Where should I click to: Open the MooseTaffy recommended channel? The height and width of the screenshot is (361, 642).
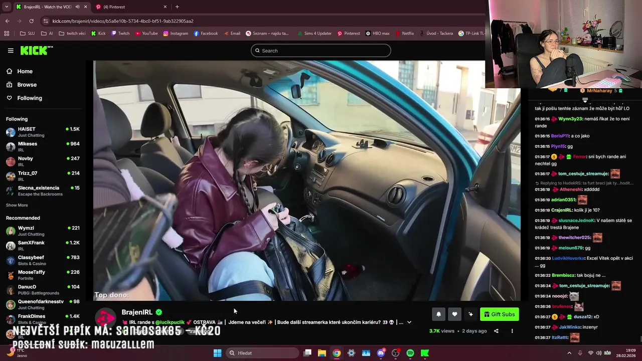(x=43, y=275)
